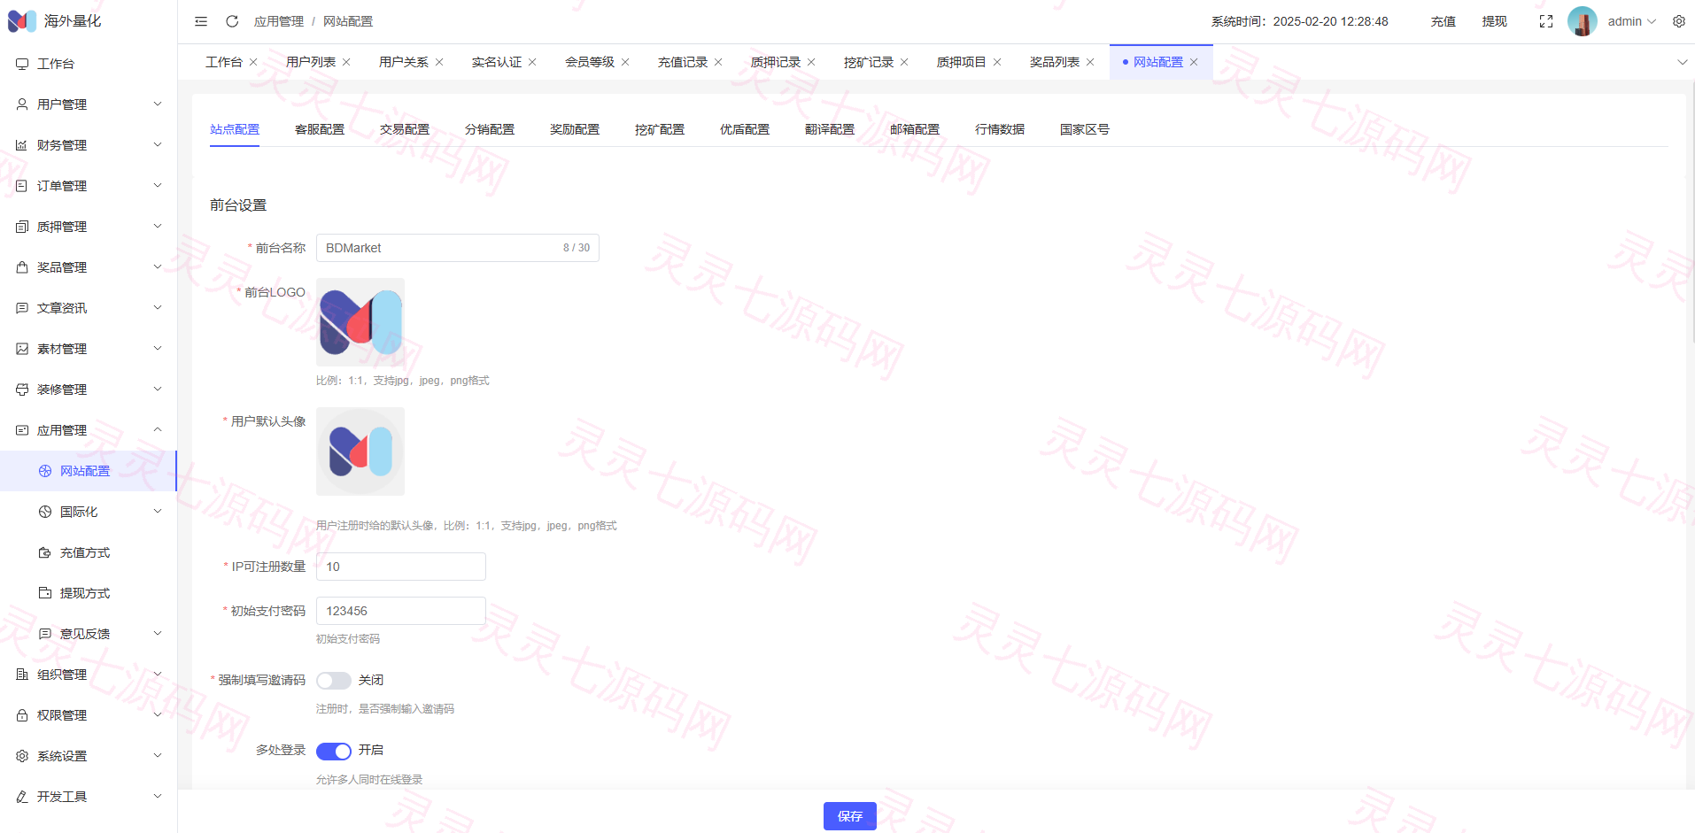
Task: Click the 提现 link in the header
Action: [x=1495, y=21]
